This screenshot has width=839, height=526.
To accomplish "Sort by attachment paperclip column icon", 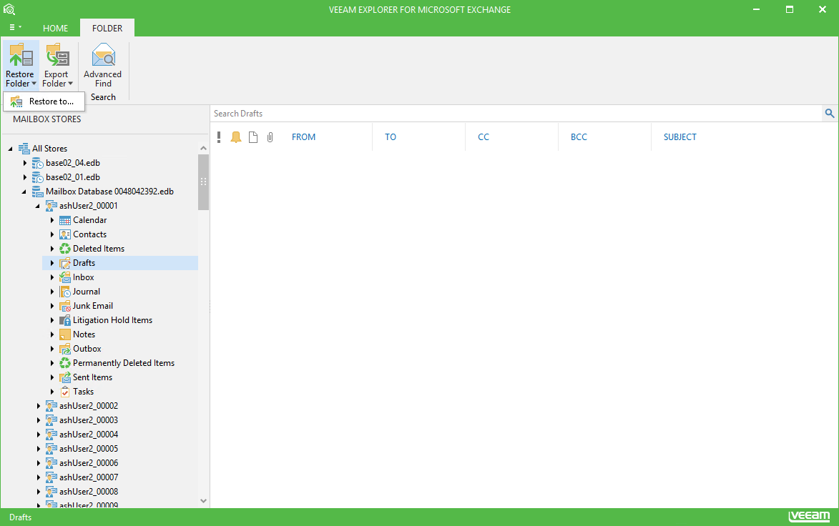I will click(x=270, y=137).
